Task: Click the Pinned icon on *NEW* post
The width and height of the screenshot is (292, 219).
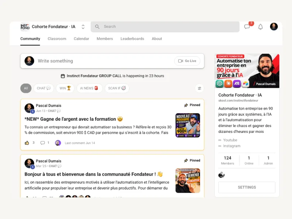Action: 186,105
